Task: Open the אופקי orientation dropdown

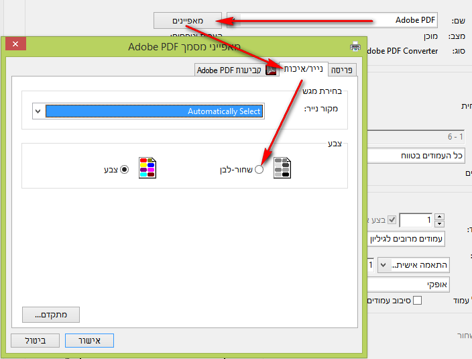Action: click(408, 285)
